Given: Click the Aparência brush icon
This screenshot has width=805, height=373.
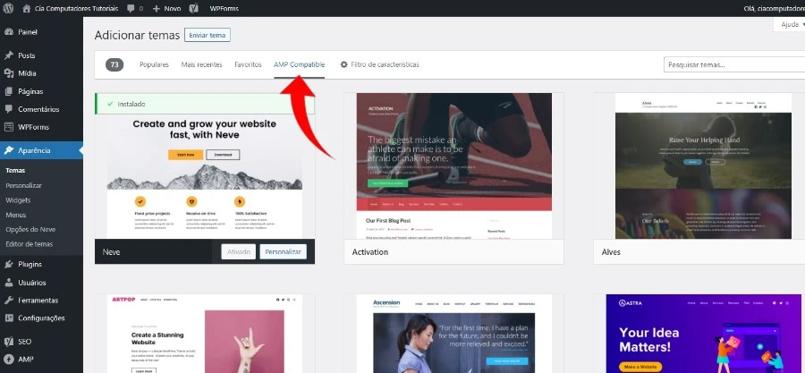Looking at the screenshot, I should click(x=9, y=150).
